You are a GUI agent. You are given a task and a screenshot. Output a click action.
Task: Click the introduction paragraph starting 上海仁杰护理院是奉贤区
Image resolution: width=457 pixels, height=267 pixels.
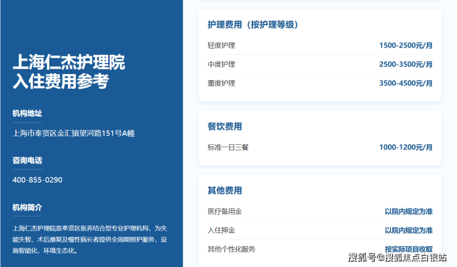click(90, 239)
